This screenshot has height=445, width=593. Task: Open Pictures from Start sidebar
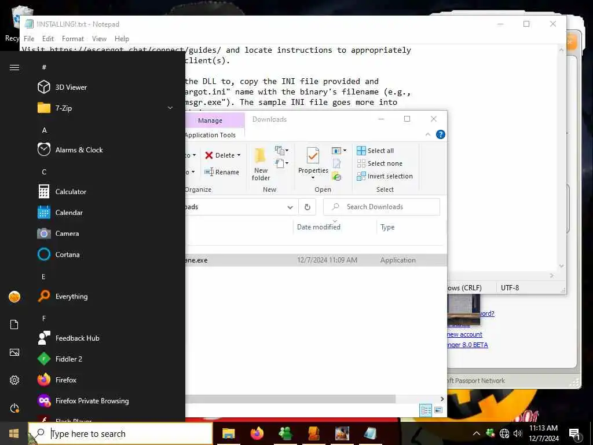pyautogui.click(x=14, y=352)
